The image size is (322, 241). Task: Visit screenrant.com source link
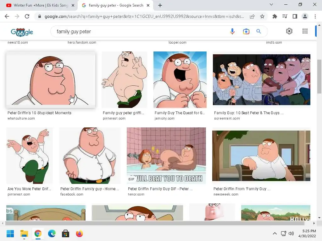tap(227, 118)
